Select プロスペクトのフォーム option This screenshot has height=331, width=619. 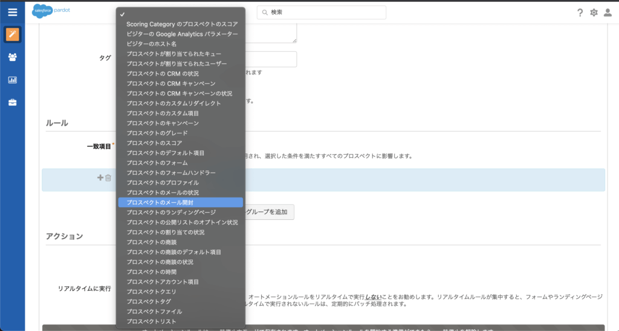click(180, 162)
